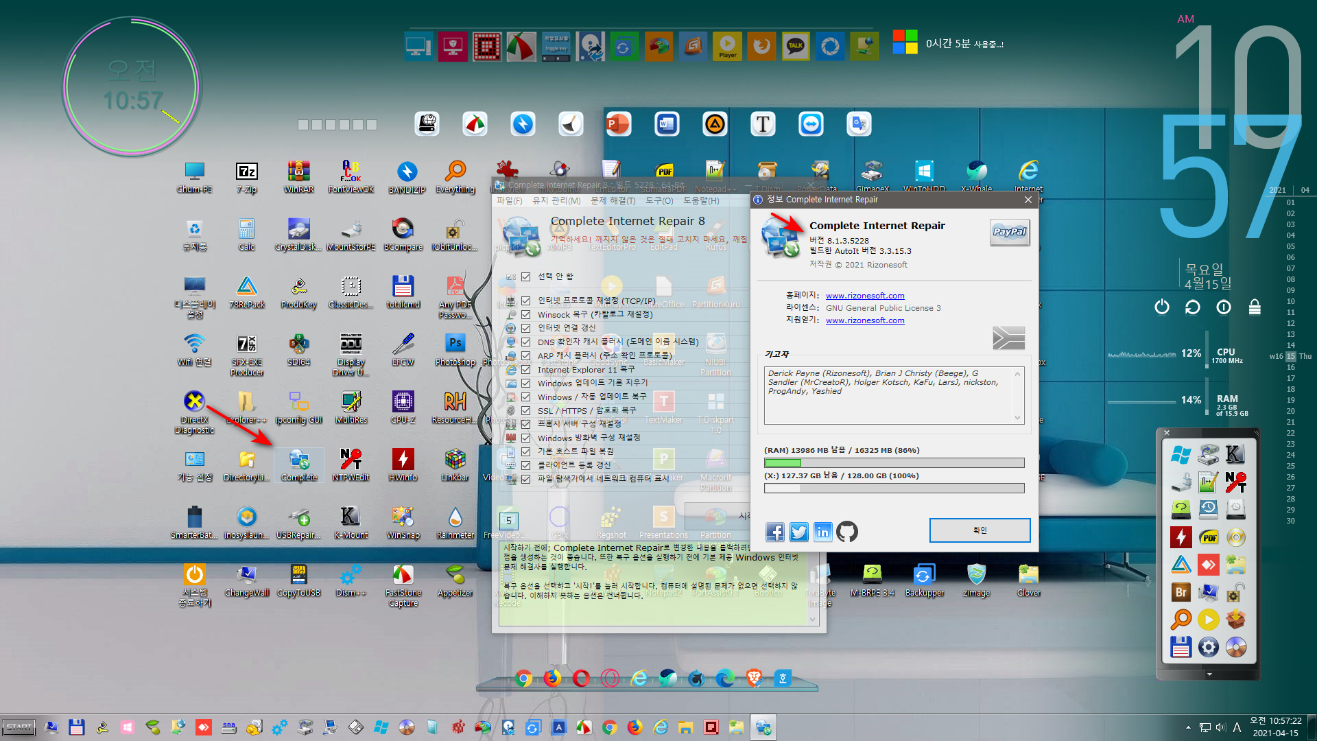This screenshot has height=741, width=1317.
Task: Open the 도움말(H) menu
Action: coord(701,200)
